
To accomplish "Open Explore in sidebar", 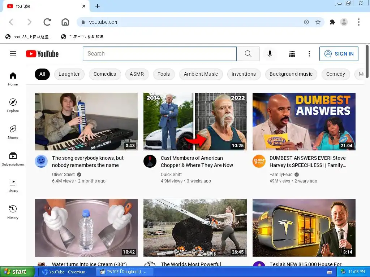I will 13,106.
